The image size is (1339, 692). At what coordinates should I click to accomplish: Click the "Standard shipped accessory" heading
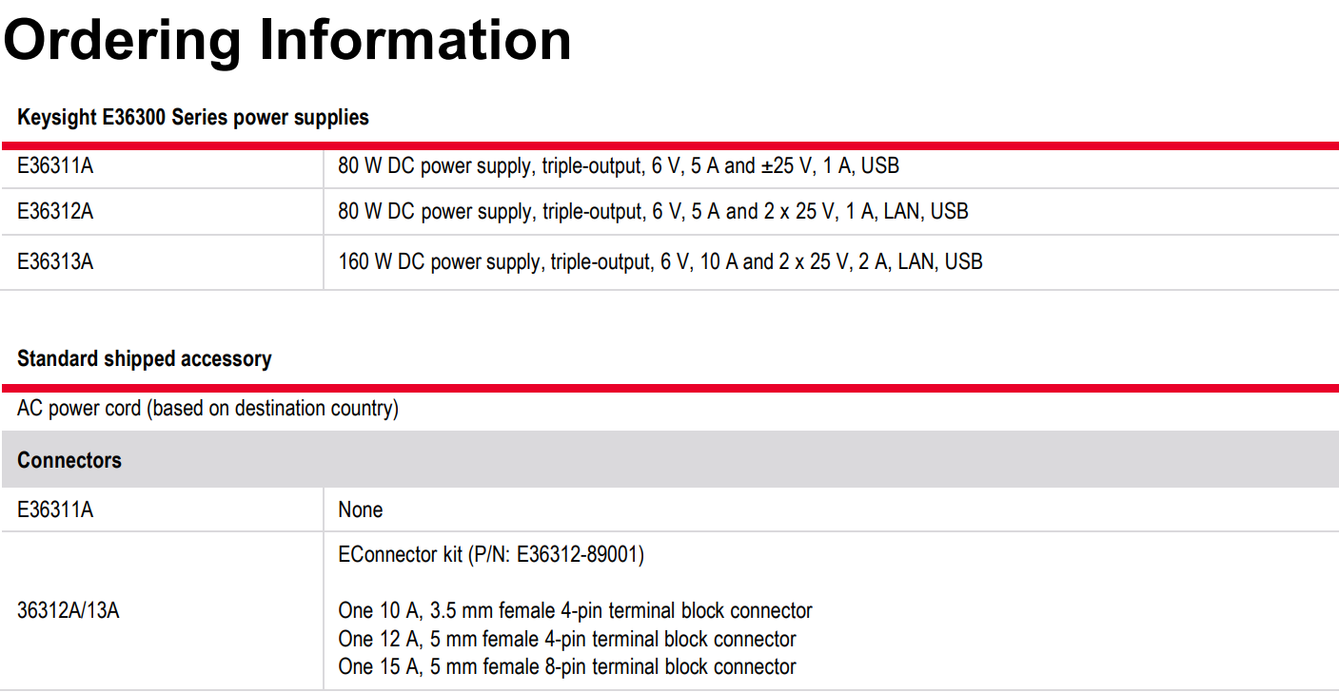point(145,359)
